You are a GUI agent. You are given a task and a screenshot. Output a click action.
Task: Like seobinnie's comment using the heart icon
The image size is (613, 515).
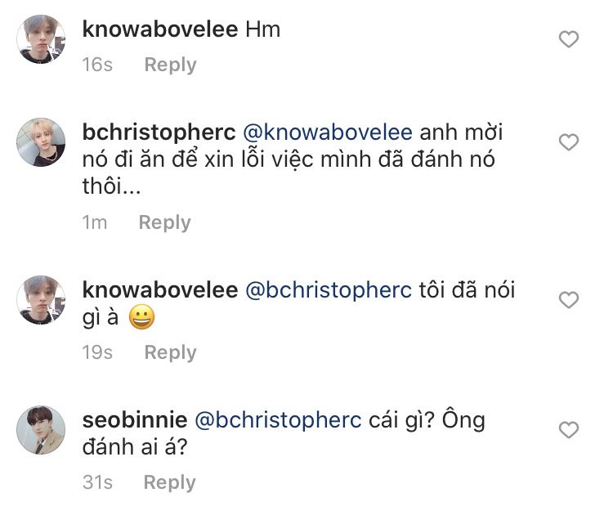[567, 430]
